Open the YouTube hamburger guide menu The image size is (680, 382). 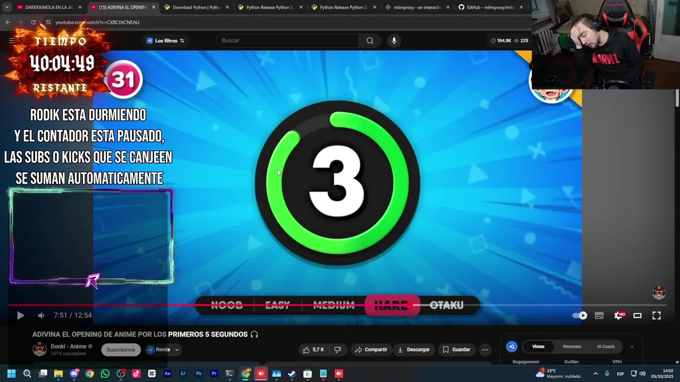(12, 40)
